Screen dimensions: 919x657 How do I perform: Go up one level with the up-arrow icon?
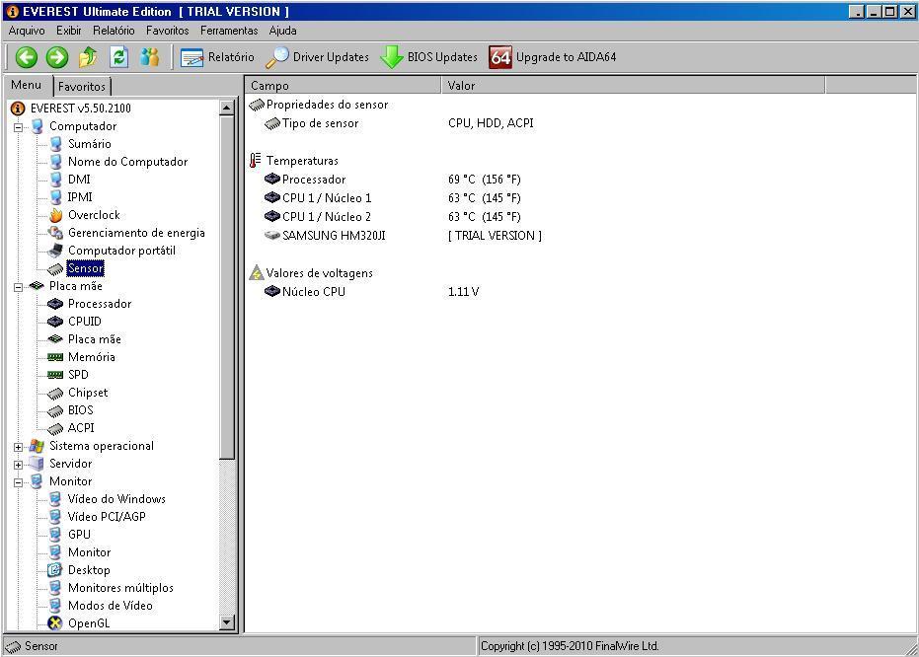click(x=88, y=57)
